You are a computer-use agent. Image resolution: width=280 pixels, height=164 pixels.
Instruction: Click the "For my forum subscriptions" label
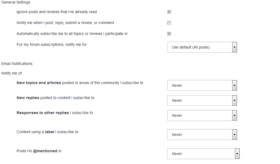click(52, 45)
